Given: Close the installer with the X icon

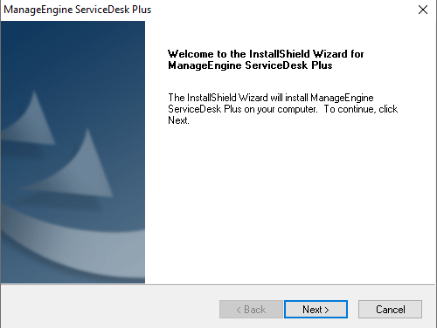Looking at the screenshot, I should pyautogui.click(x=423, y=10).
